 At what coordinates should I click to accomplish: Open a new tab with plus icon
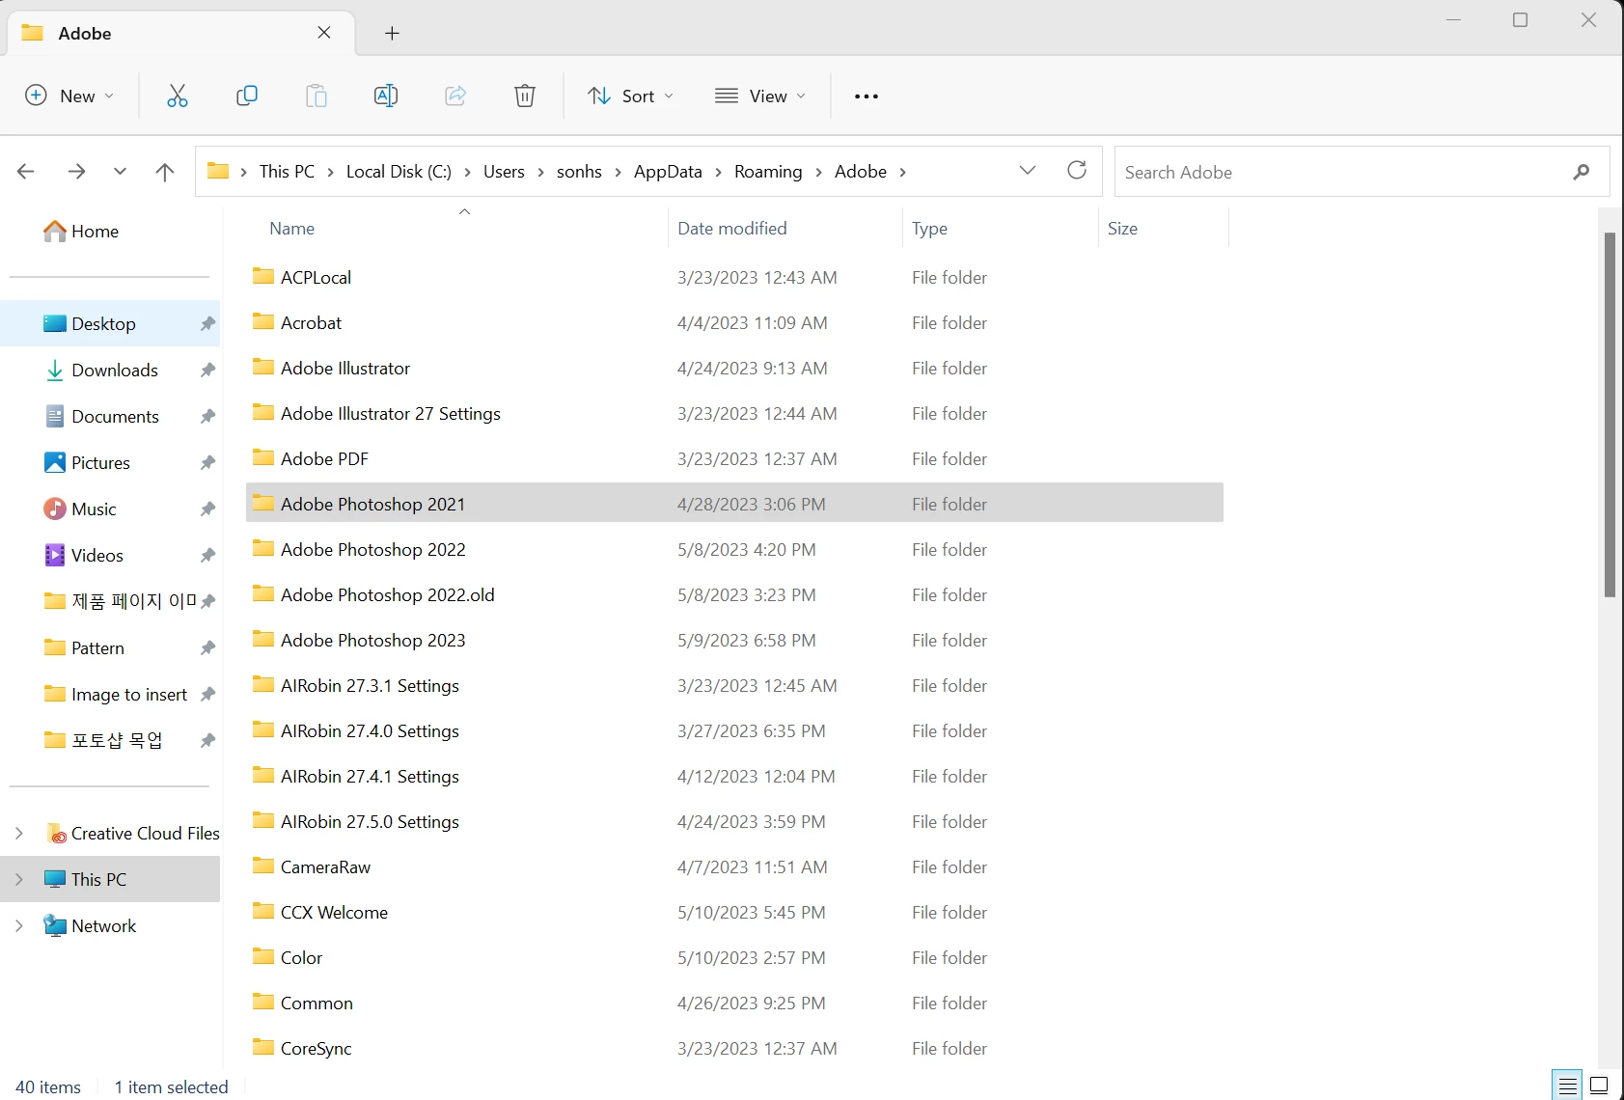click(x=392, y=34)
